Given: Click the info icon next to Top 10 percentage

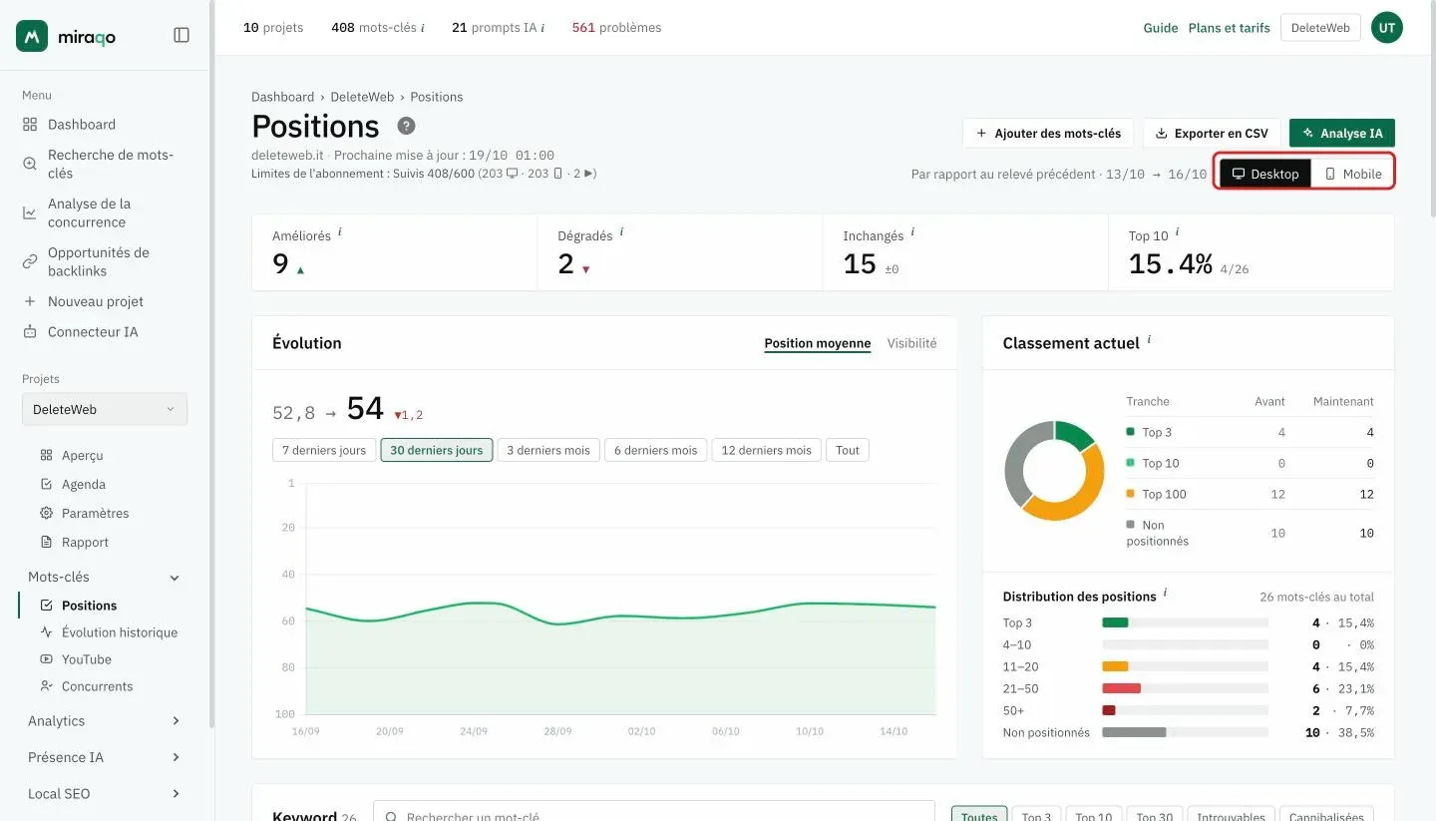Looking at the screenshot, I should 1177,231.
